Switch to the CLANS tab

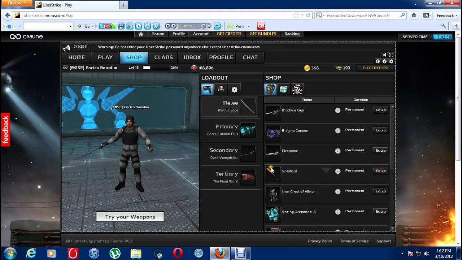(x=163, y=57)
